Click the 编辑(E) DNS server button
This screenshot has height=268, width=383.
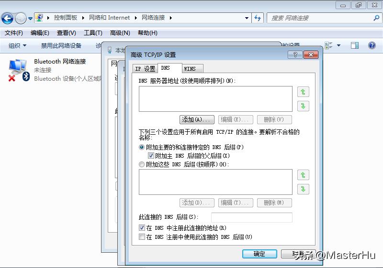[236, 119]
